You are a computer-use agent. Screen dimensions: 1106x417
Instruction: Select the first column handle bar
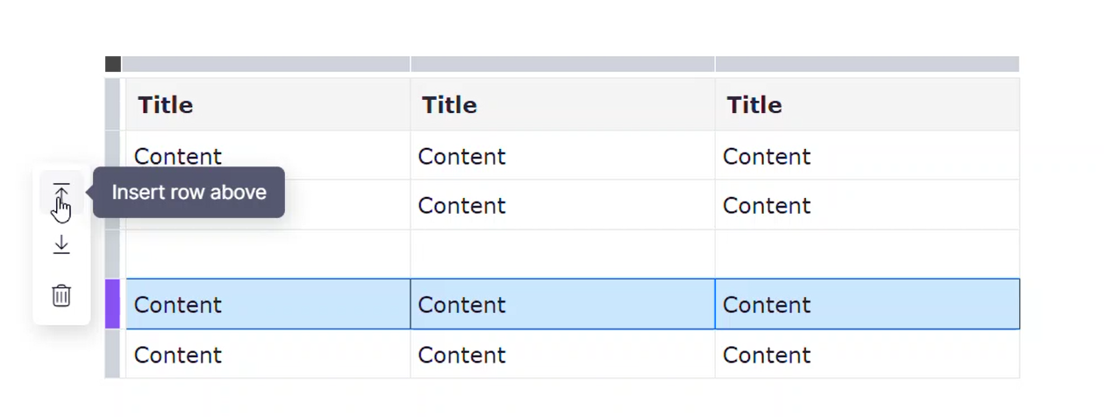[x=266, y=64]
